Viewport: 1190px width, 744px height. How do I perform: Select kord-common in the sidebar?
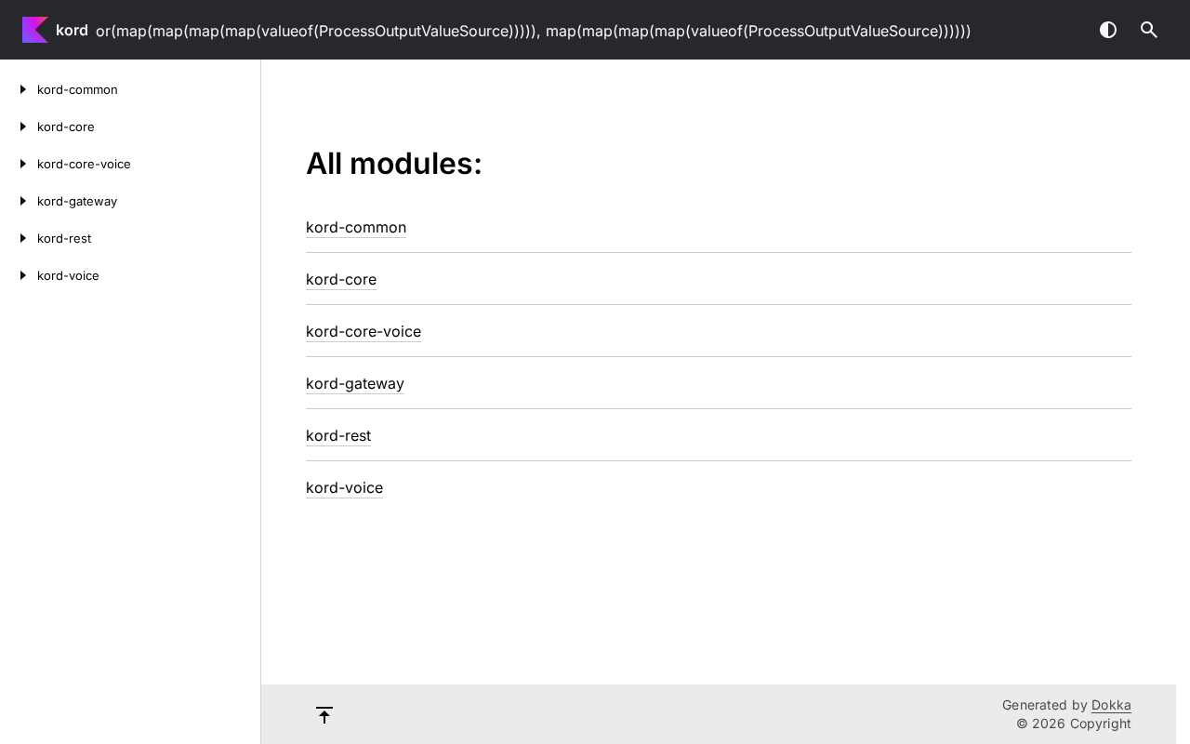click(x=77, y=89)
